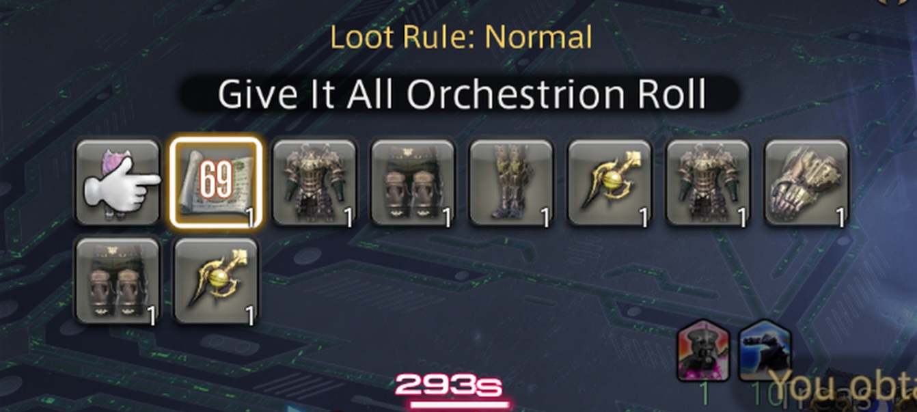Select the golden orb weapon in lower row
Viewport: 917px width, 412px height.
coord(216,280)
